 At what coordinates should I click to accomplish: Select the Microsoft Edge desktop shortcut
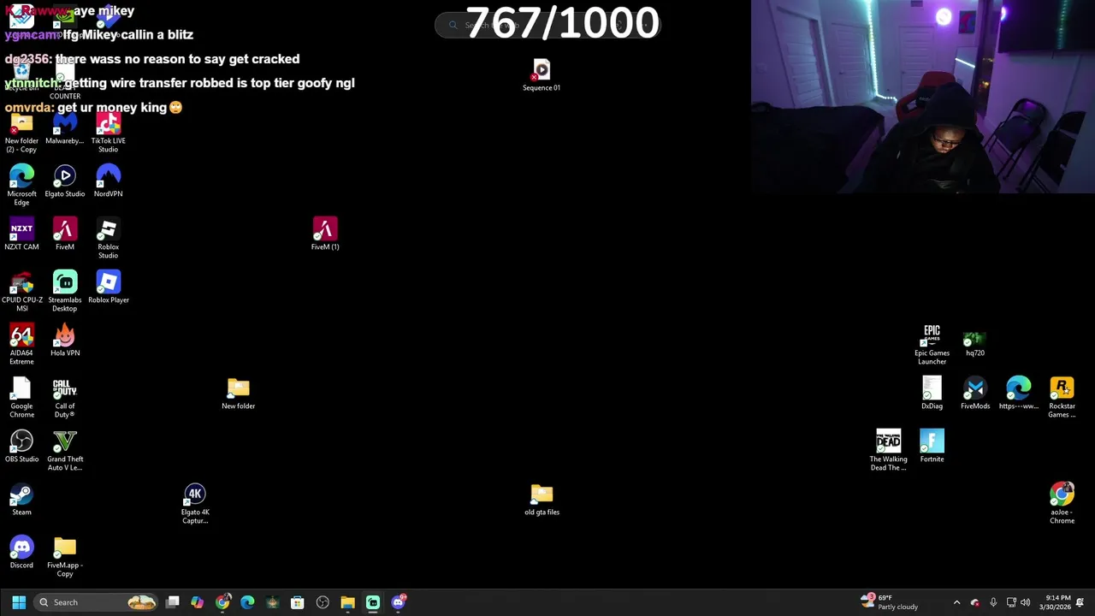[21, 186]
